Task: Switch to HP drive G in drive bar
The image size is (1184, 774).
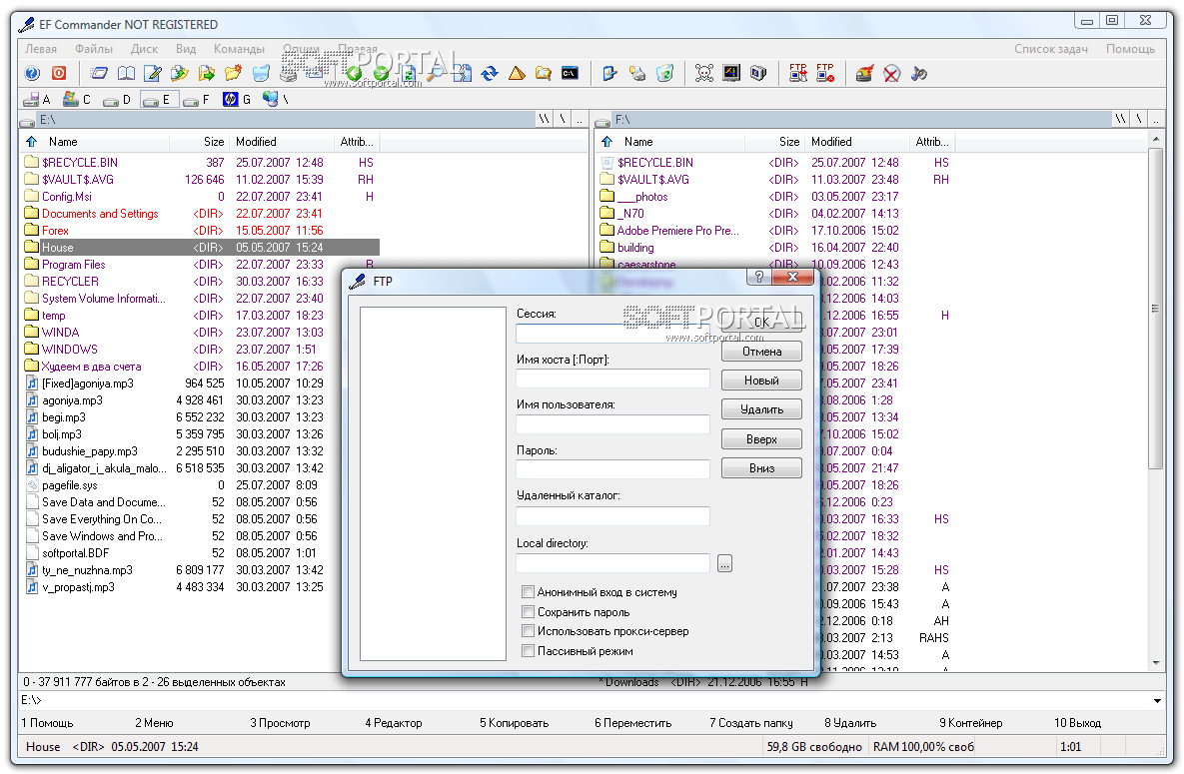Action: tap(237, 99)
